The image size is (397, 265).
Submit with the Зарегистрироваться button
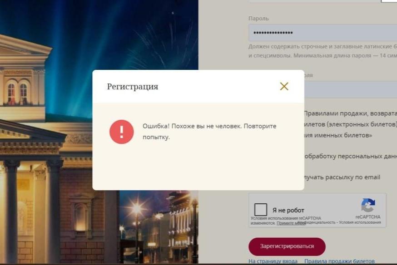point(287,246)
